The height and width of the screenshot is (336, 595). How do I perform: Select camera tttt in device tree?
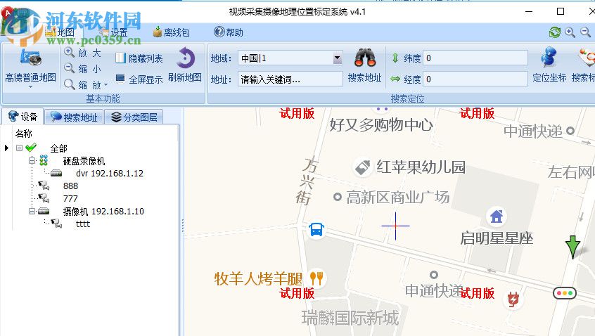pyautogui.click(x=83, y=224)
